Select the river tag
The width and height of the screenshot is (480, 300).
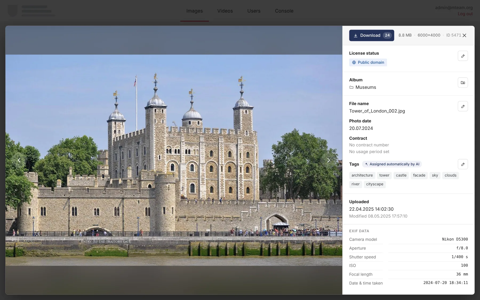[355, 184]
